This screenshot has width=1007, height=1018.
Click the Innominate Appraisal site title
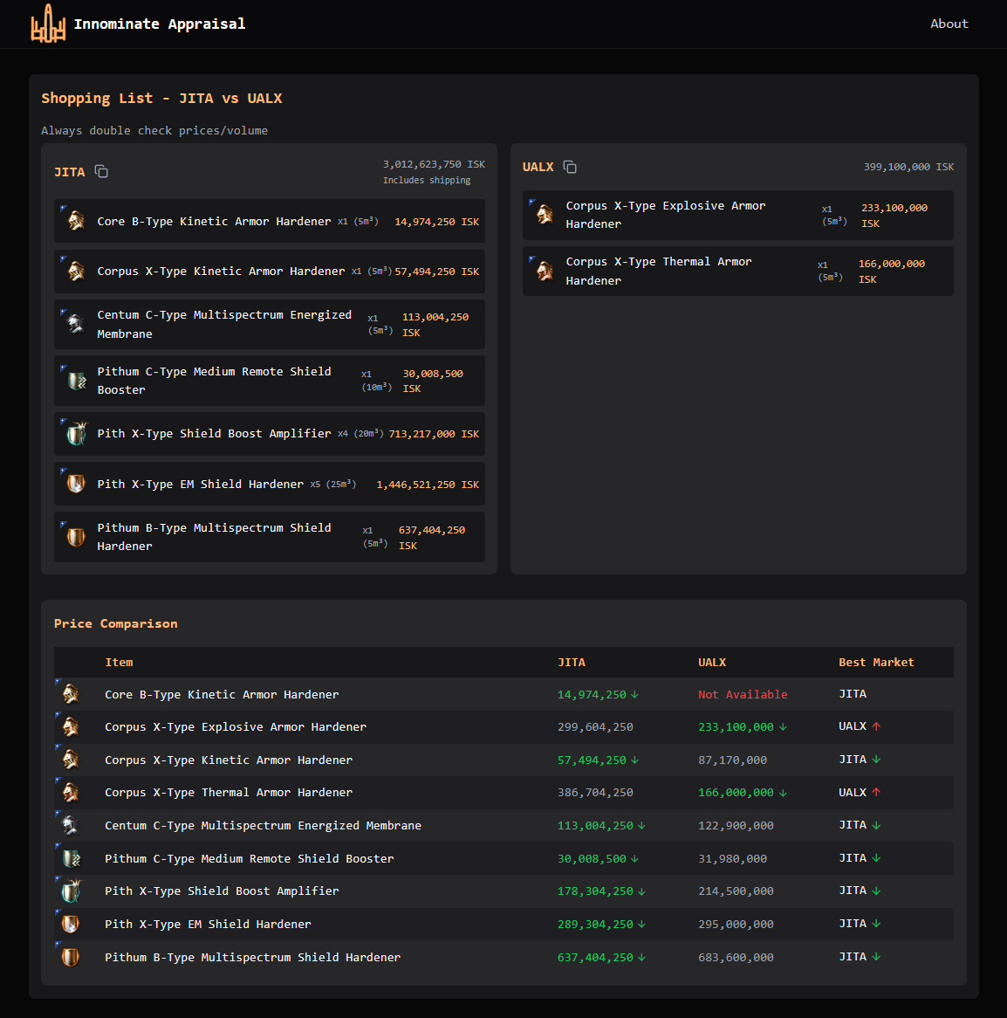[x=160, y=24]
